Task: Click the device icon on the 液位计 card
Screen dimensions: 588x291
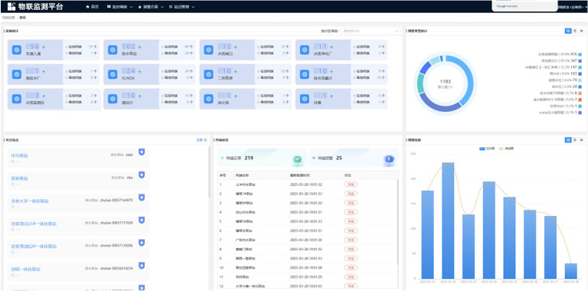Action: pyautogui.click(x=113, y=99)
